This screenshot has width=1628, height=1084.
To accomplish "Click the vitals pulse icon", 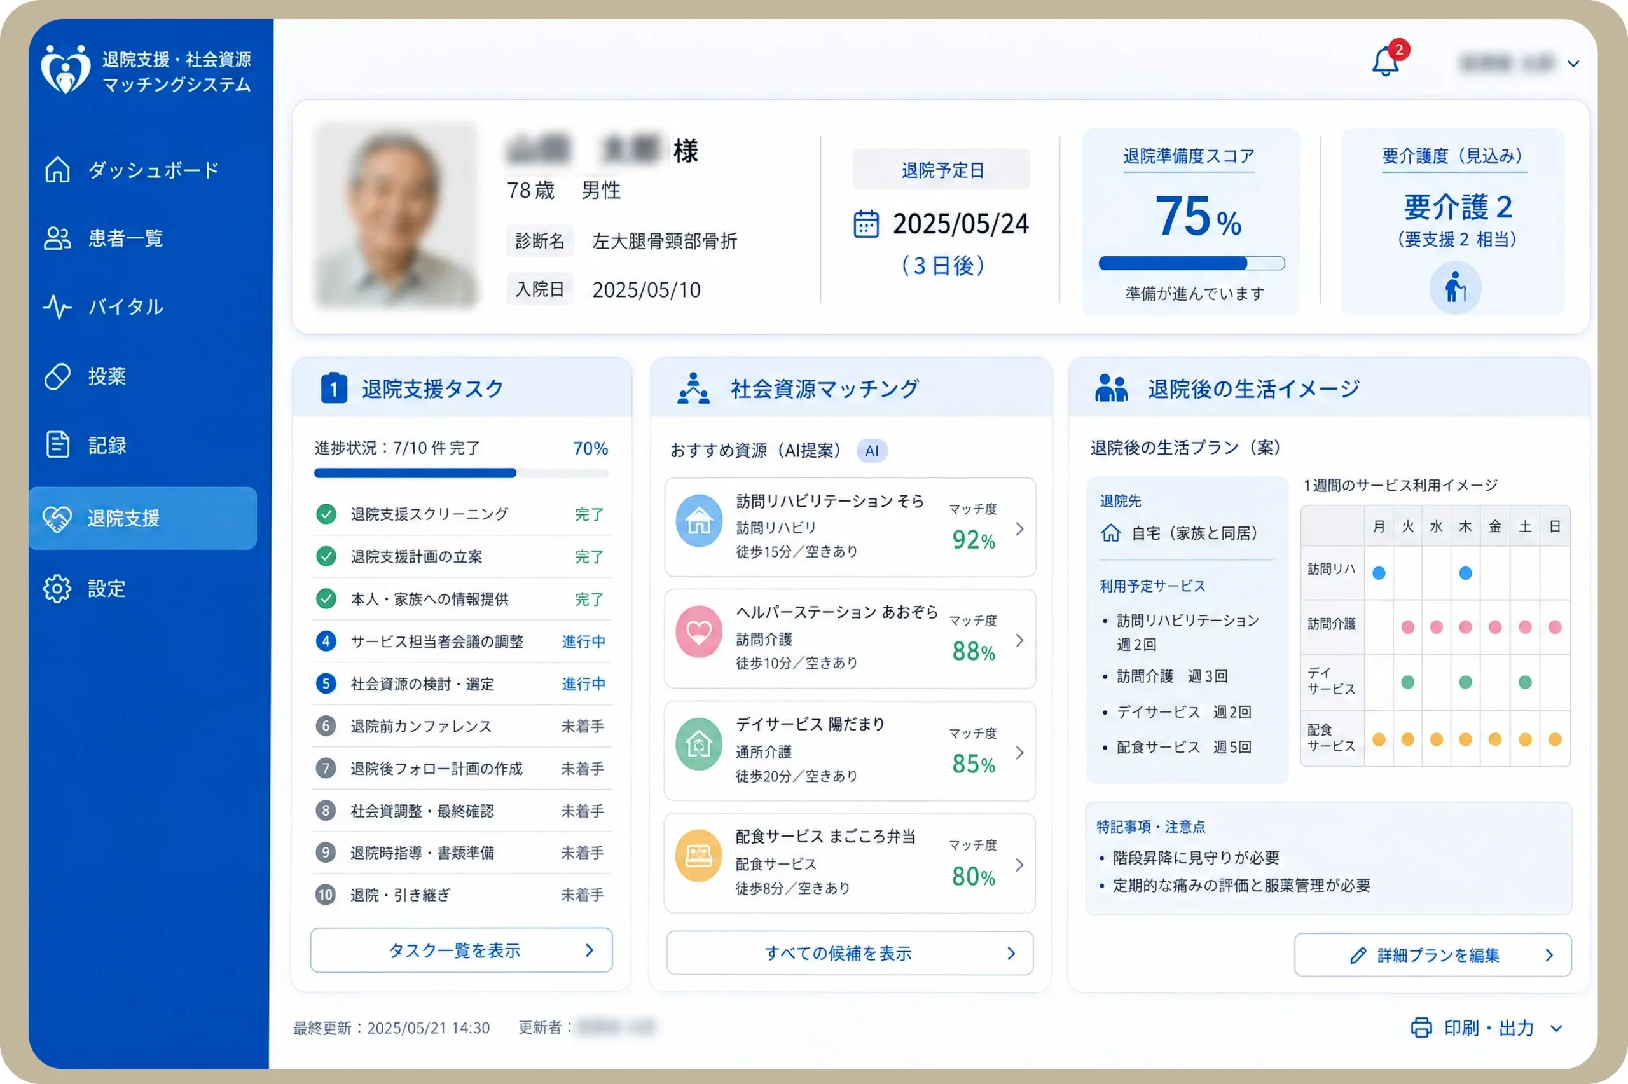I will tap(57, 306).
